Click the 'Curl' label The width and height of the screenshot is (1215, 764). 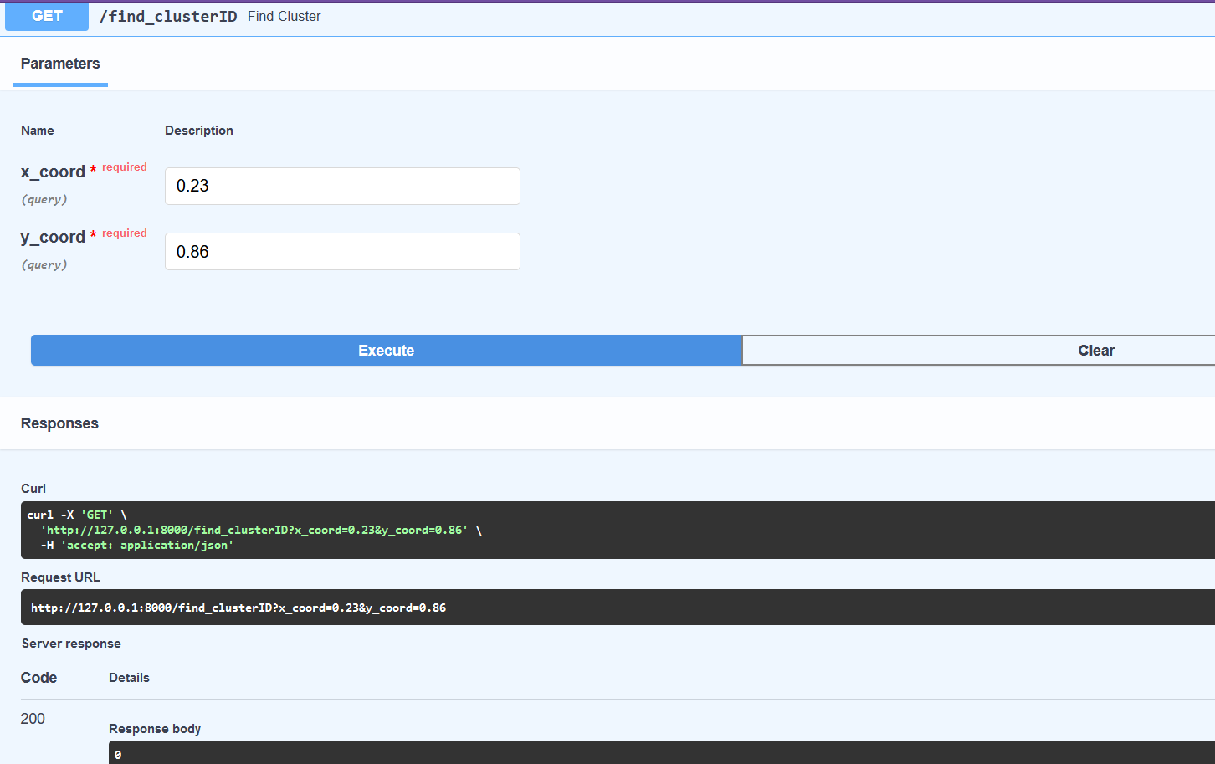[x=33, y=489]
